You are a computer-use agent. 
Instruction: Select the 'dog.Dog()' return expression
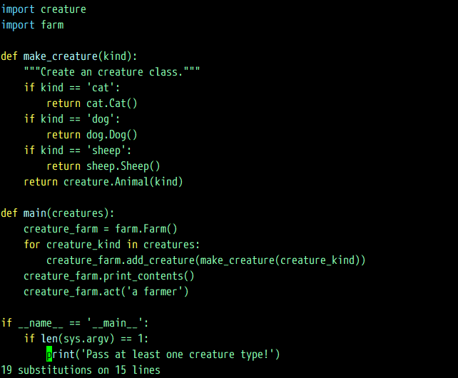[x=112, y=135]
